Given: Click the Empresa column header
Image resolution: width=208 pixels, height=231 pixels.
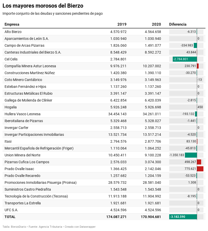Looking at the screenshot, I should (x=12, y=24).
